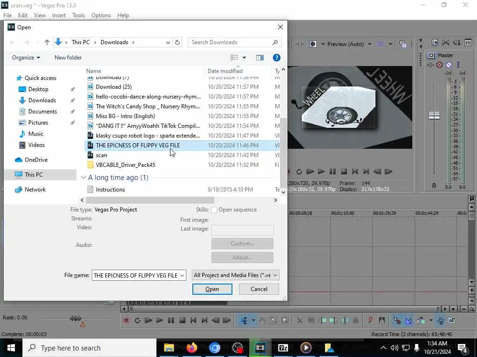Open the Insert menu

pos(59,15)
